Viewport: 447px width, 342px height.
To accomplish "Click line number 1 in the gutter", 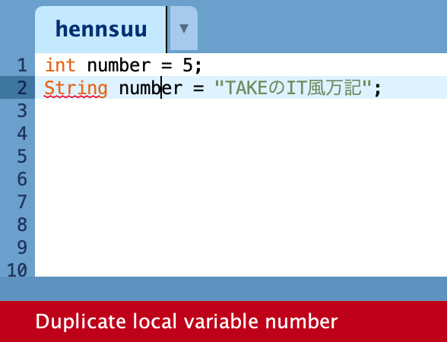I will 22,65.
